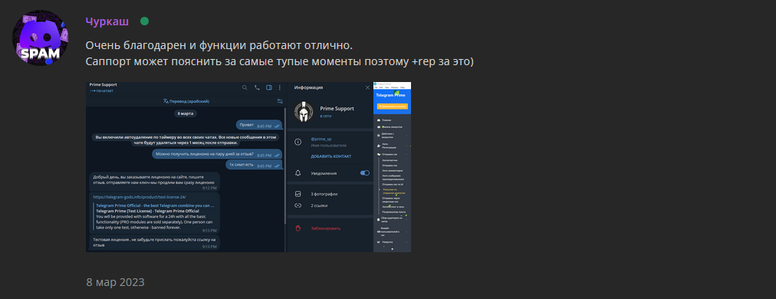Click the info circle icon beside @prime_sp
Viewport: 776px width, 299px height.
point(298,142)
